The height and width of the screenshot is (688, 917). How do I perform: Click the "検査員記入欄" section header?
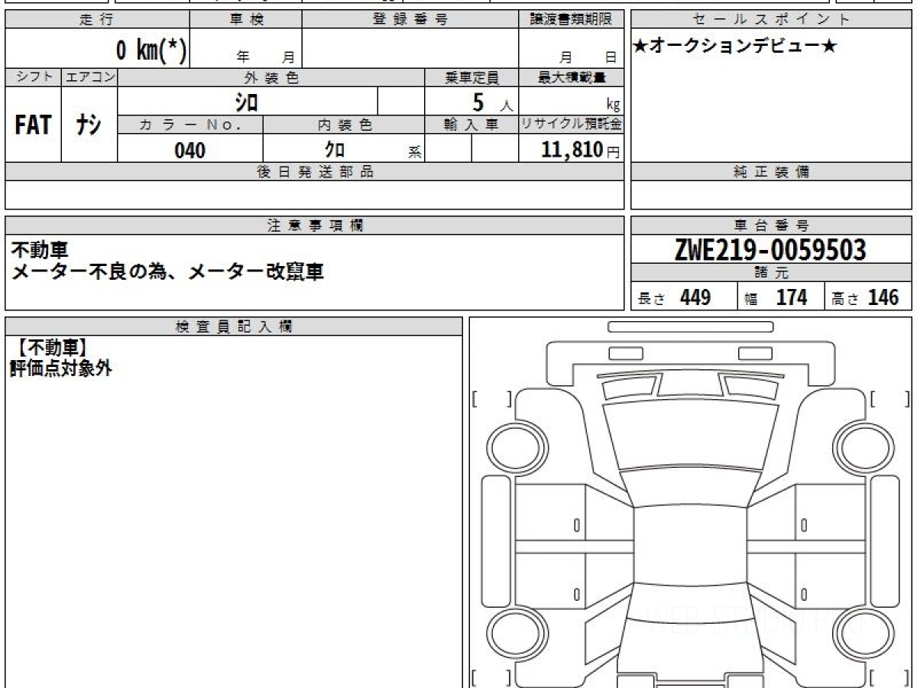(x=234, y=326)
